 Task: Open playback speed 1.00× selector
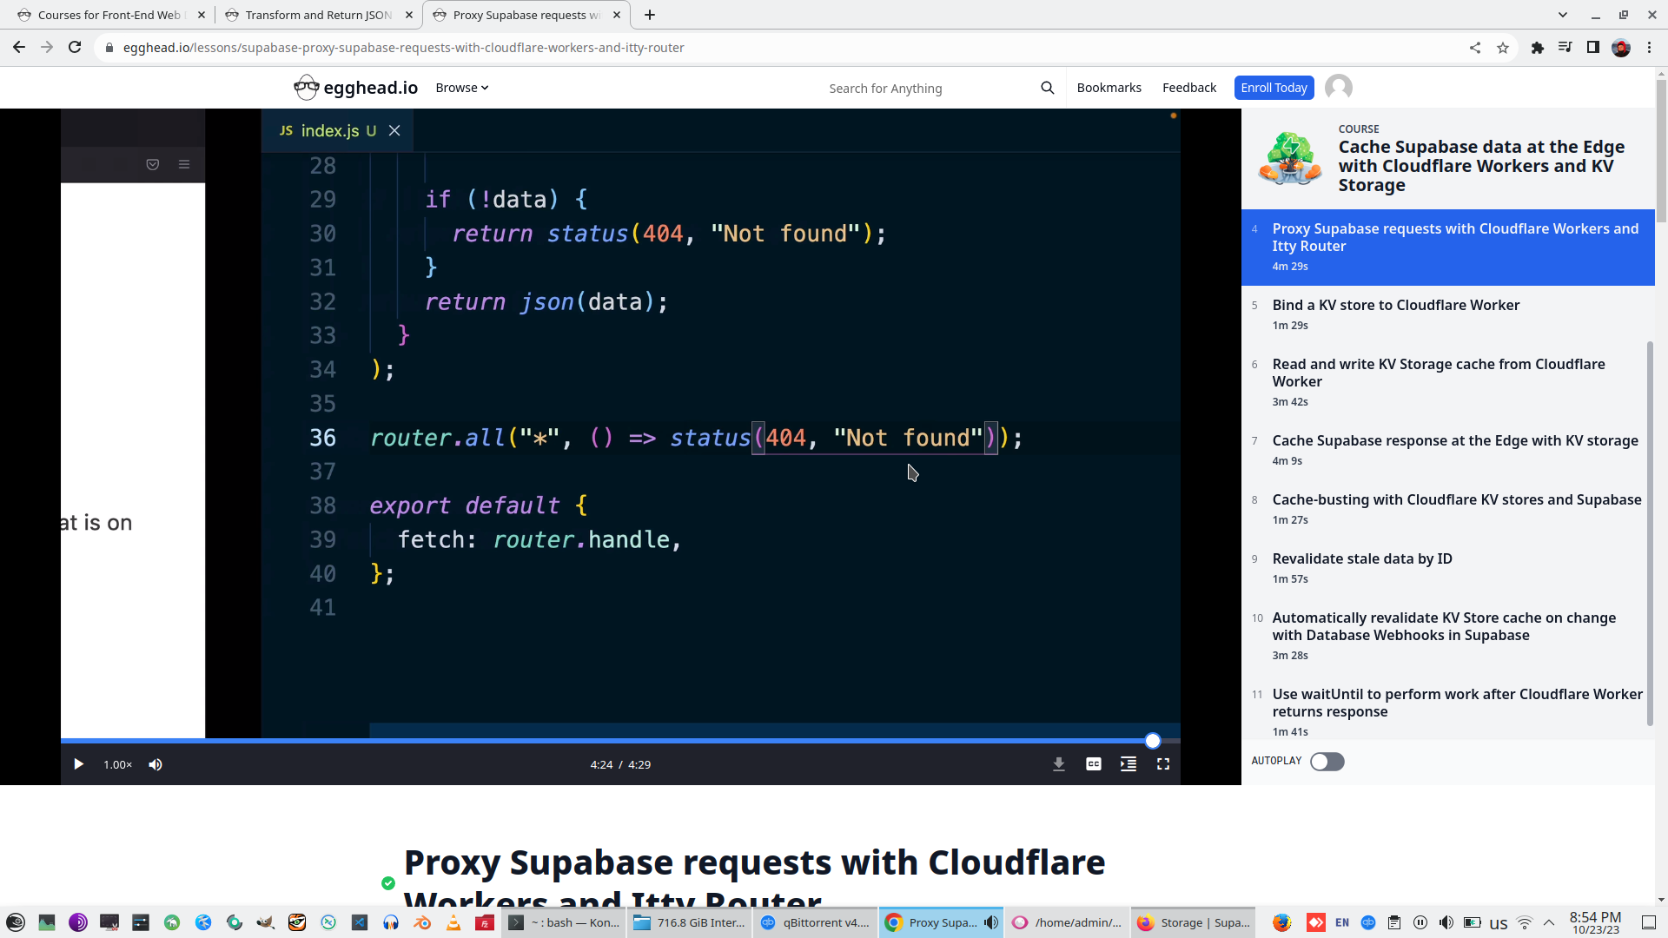click(117, 764)
